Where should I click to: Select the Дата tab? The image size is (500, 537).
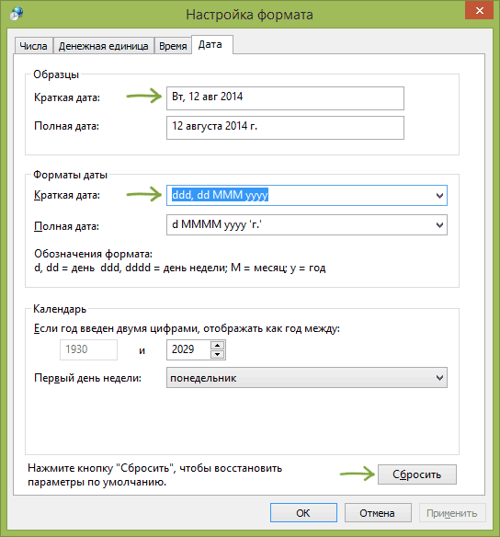coord(212,44)
